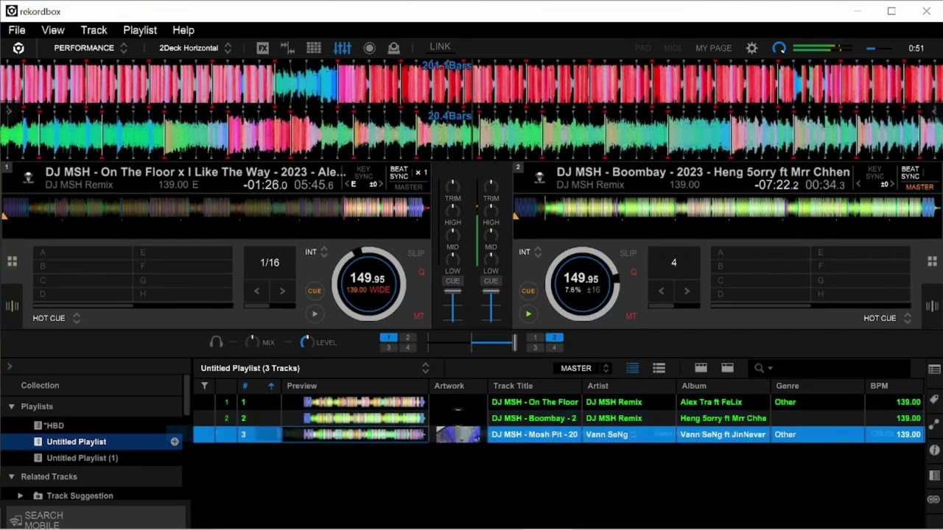Toggle headphone CUE for channel 1
Image resolution: width=943 pixels, height=530 pixels.
[x=452, y=280]
